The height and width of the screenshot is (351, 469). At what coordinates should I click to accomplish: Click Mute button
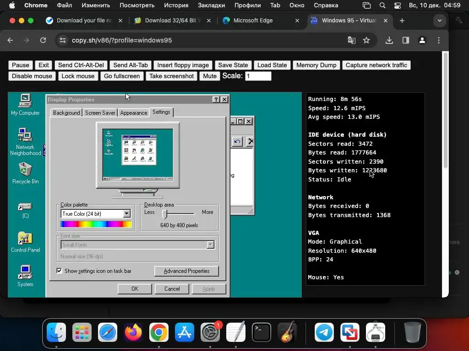210,76
